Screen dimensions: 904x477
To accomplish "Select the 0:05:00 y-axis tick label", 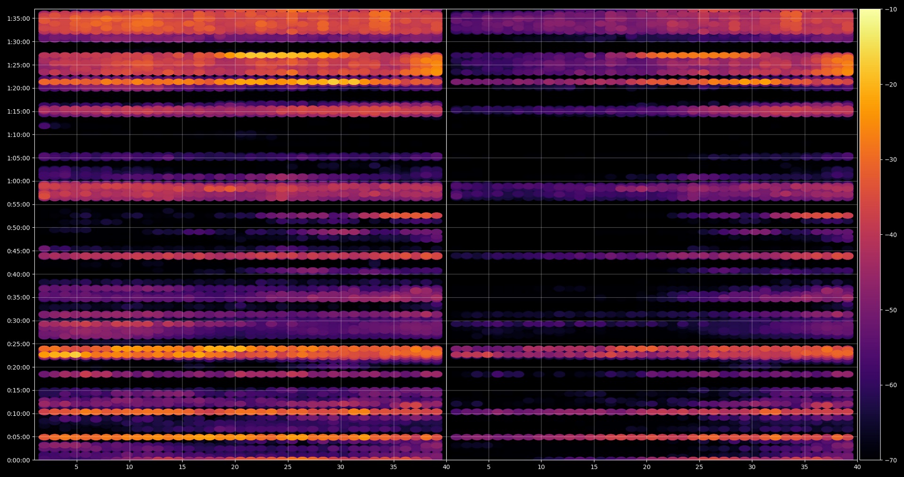I will click(18, 437).
